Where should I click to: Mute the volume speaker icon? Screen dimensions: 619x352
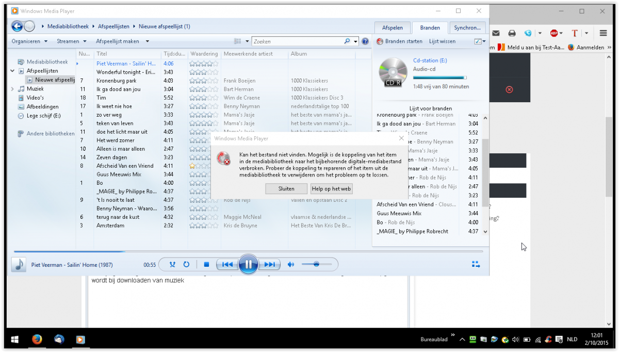(x=291, y=265)
